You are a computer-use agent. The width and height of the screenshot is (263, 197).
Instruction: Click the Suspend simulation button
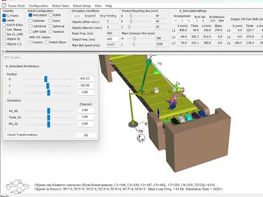click(90, 16)
